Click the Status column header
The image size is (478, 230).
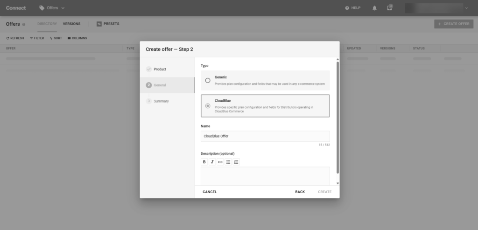(419, 49)
